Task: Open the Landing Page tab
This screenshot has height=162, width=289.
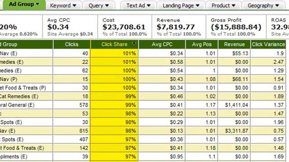Action: (x=181, y=6)
